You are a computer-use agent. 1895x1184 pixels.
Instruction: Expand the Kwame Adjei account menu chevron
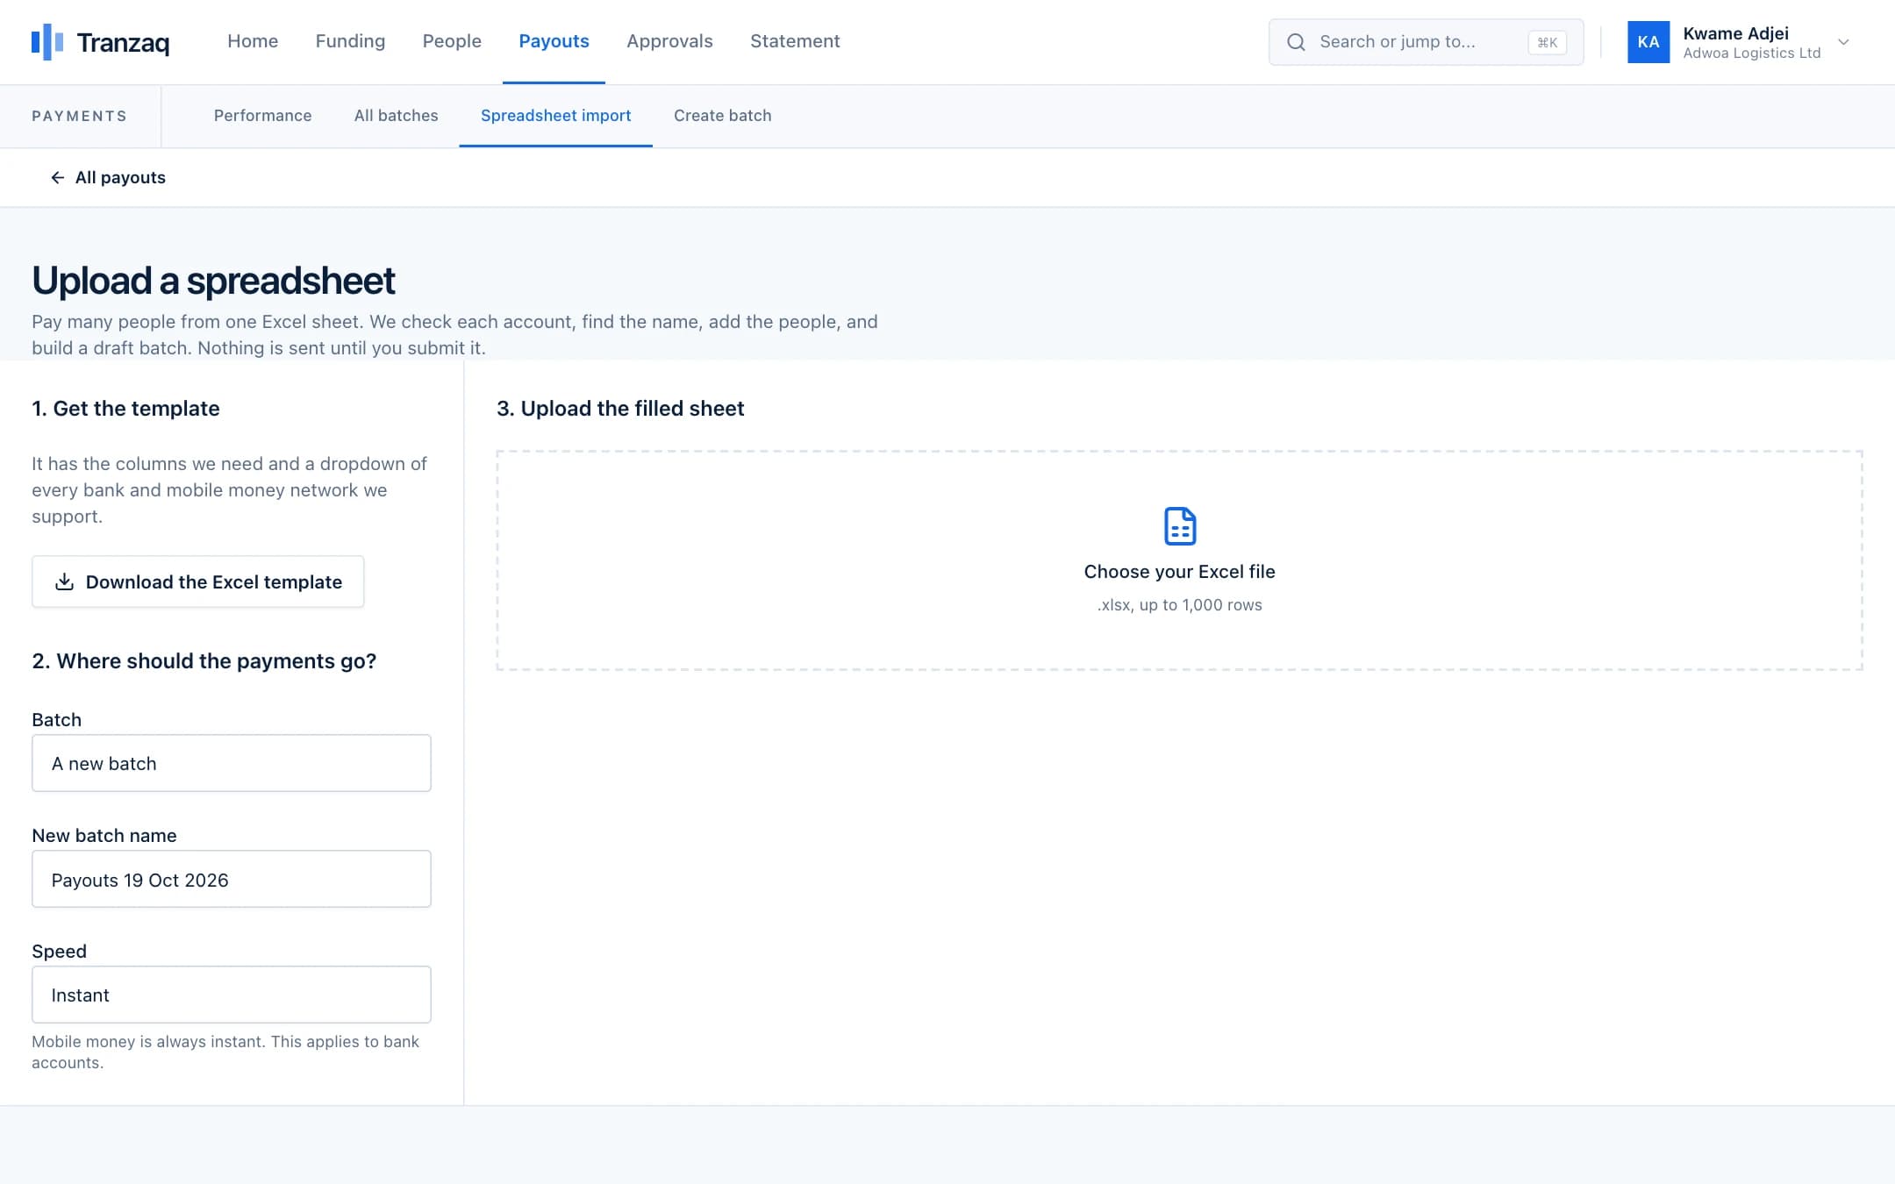(x=1843, y=42)
